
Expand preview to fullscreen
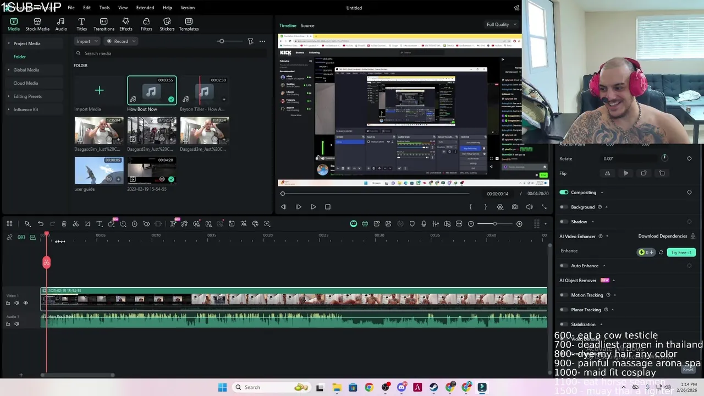pos(544,207)
